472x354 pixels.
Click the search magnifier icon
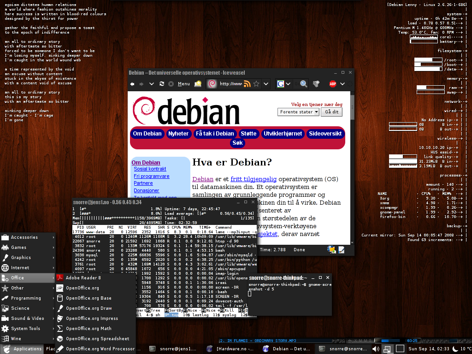304,84
